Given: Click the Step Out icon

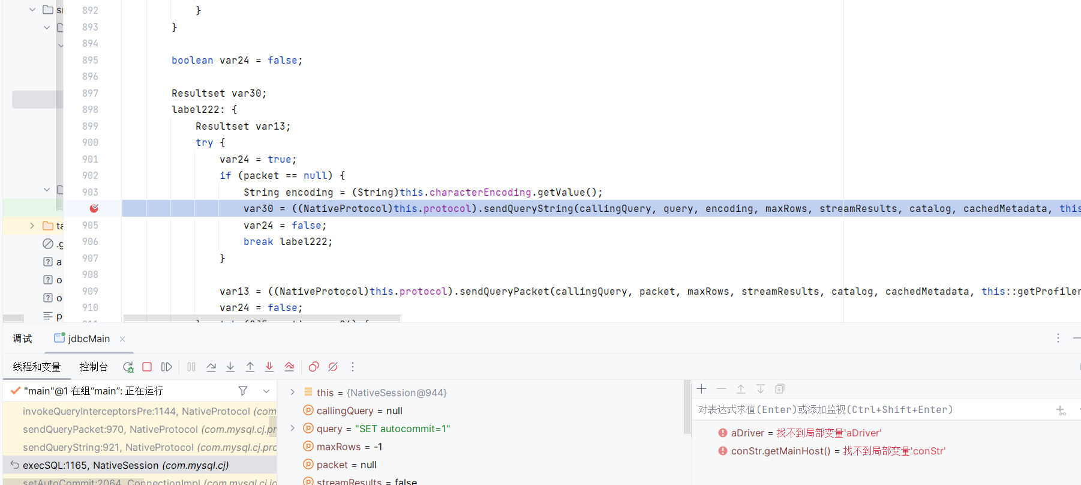Looking at the screenshot, I should pos(250,367).
